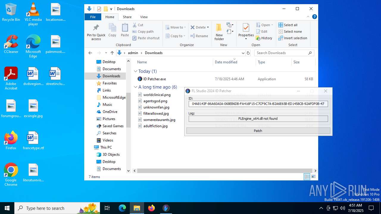This screenshot has height=214, width=381.
Task: Open Explorer help icon
Action: point(314,17)
